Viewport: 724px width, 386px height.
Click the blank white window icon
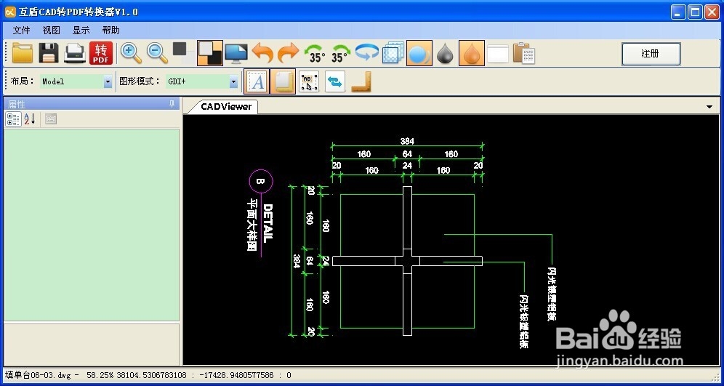(498, 54)
